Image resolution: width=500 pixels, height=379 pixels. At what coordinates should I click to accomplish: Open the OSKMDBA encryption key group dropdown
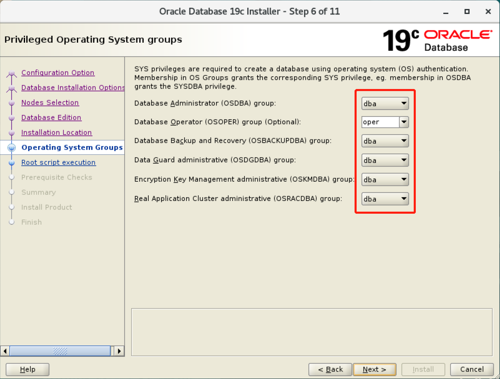tap(385, 180)
